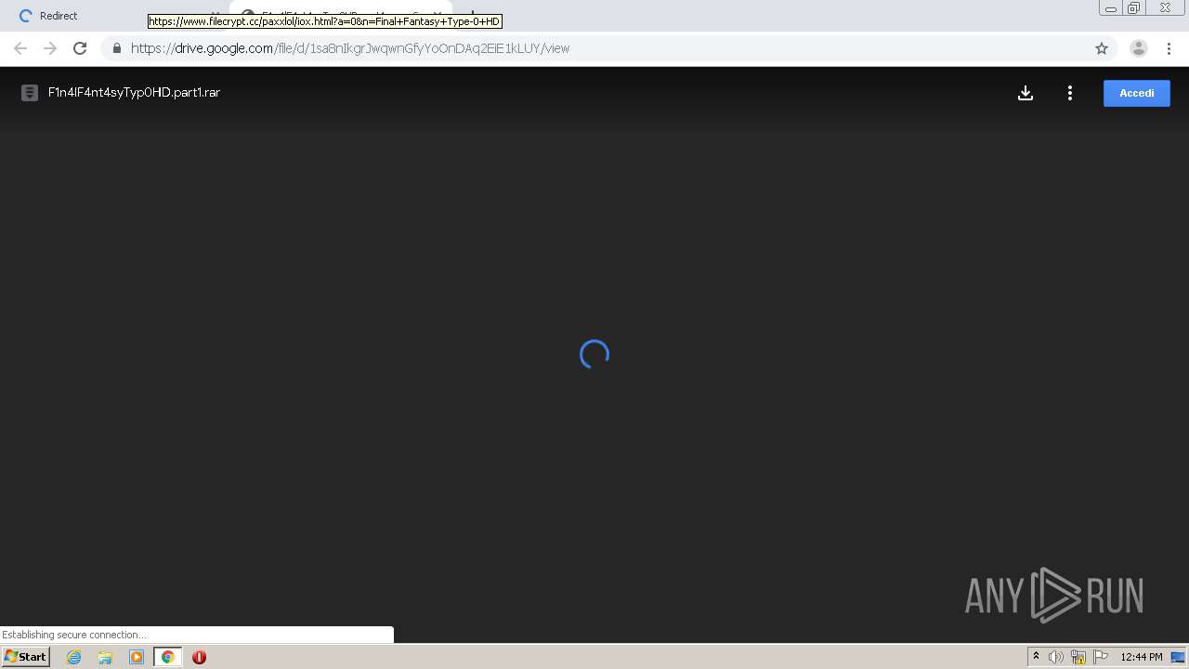Open the network tray icon
Image resolution: width=1189 pixels, height=669 pixels.
tap(1078, 657)
